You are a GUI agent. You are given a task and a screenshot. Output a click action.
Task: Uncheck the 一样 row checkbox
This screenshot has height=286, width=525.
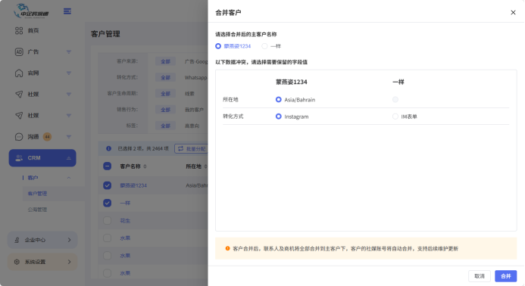[107, 203]
